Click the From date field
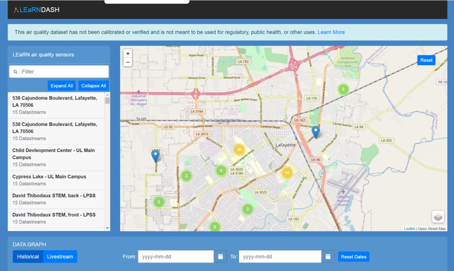Screen dimensions: 454x271 coord(176,256)
